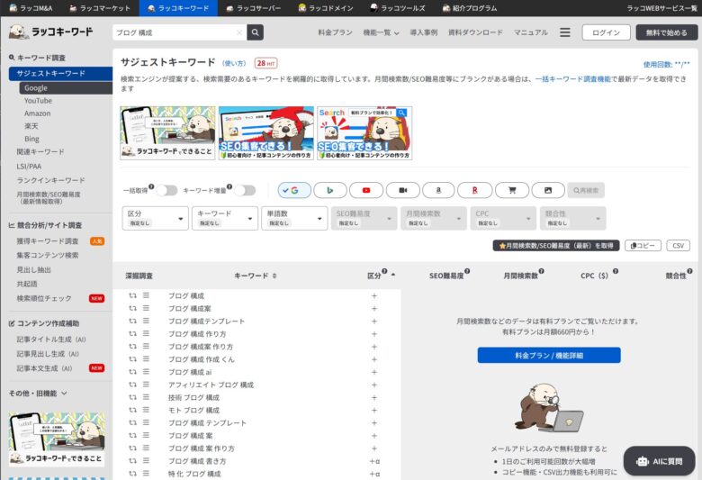Sort by the 区分 column arrow

tap(393, 275)
